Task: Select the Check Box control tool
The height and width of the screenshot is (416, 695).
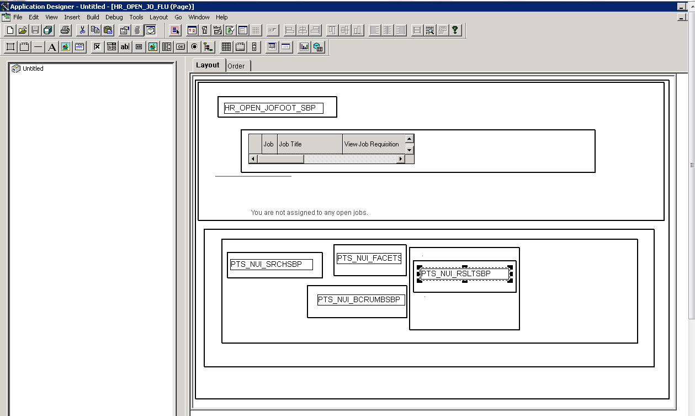Action: 97,47
